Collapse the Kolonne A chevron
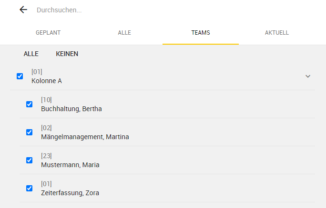This screenshot has height=208, width=326. pos(308,76)
